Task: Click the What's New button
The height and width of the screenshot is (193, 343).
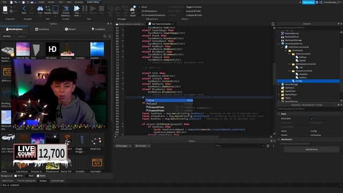Action: [309, 2]
